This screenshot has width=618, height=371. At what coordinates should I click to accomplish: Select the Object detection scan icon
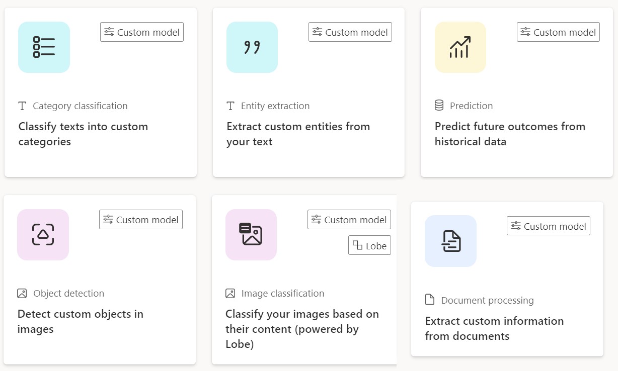pyautogui.click(x=43, y=234)
